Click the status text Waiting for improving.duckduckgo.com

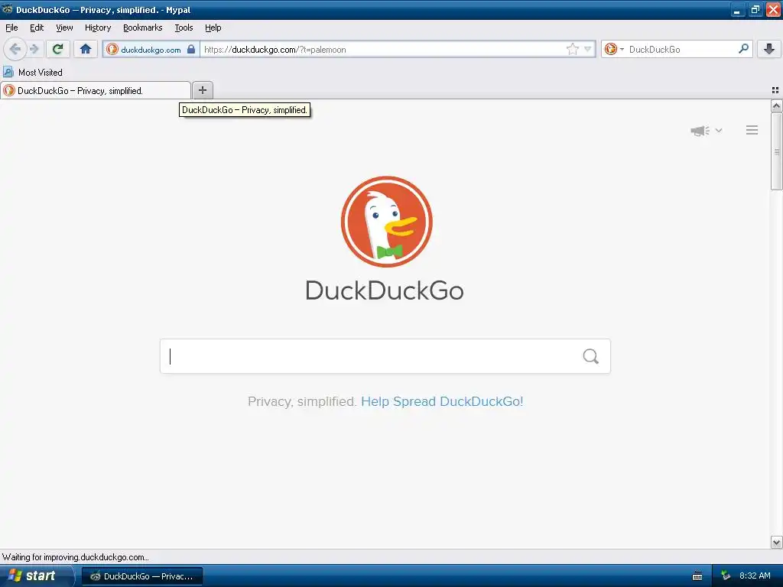click(x=76, y=557)
